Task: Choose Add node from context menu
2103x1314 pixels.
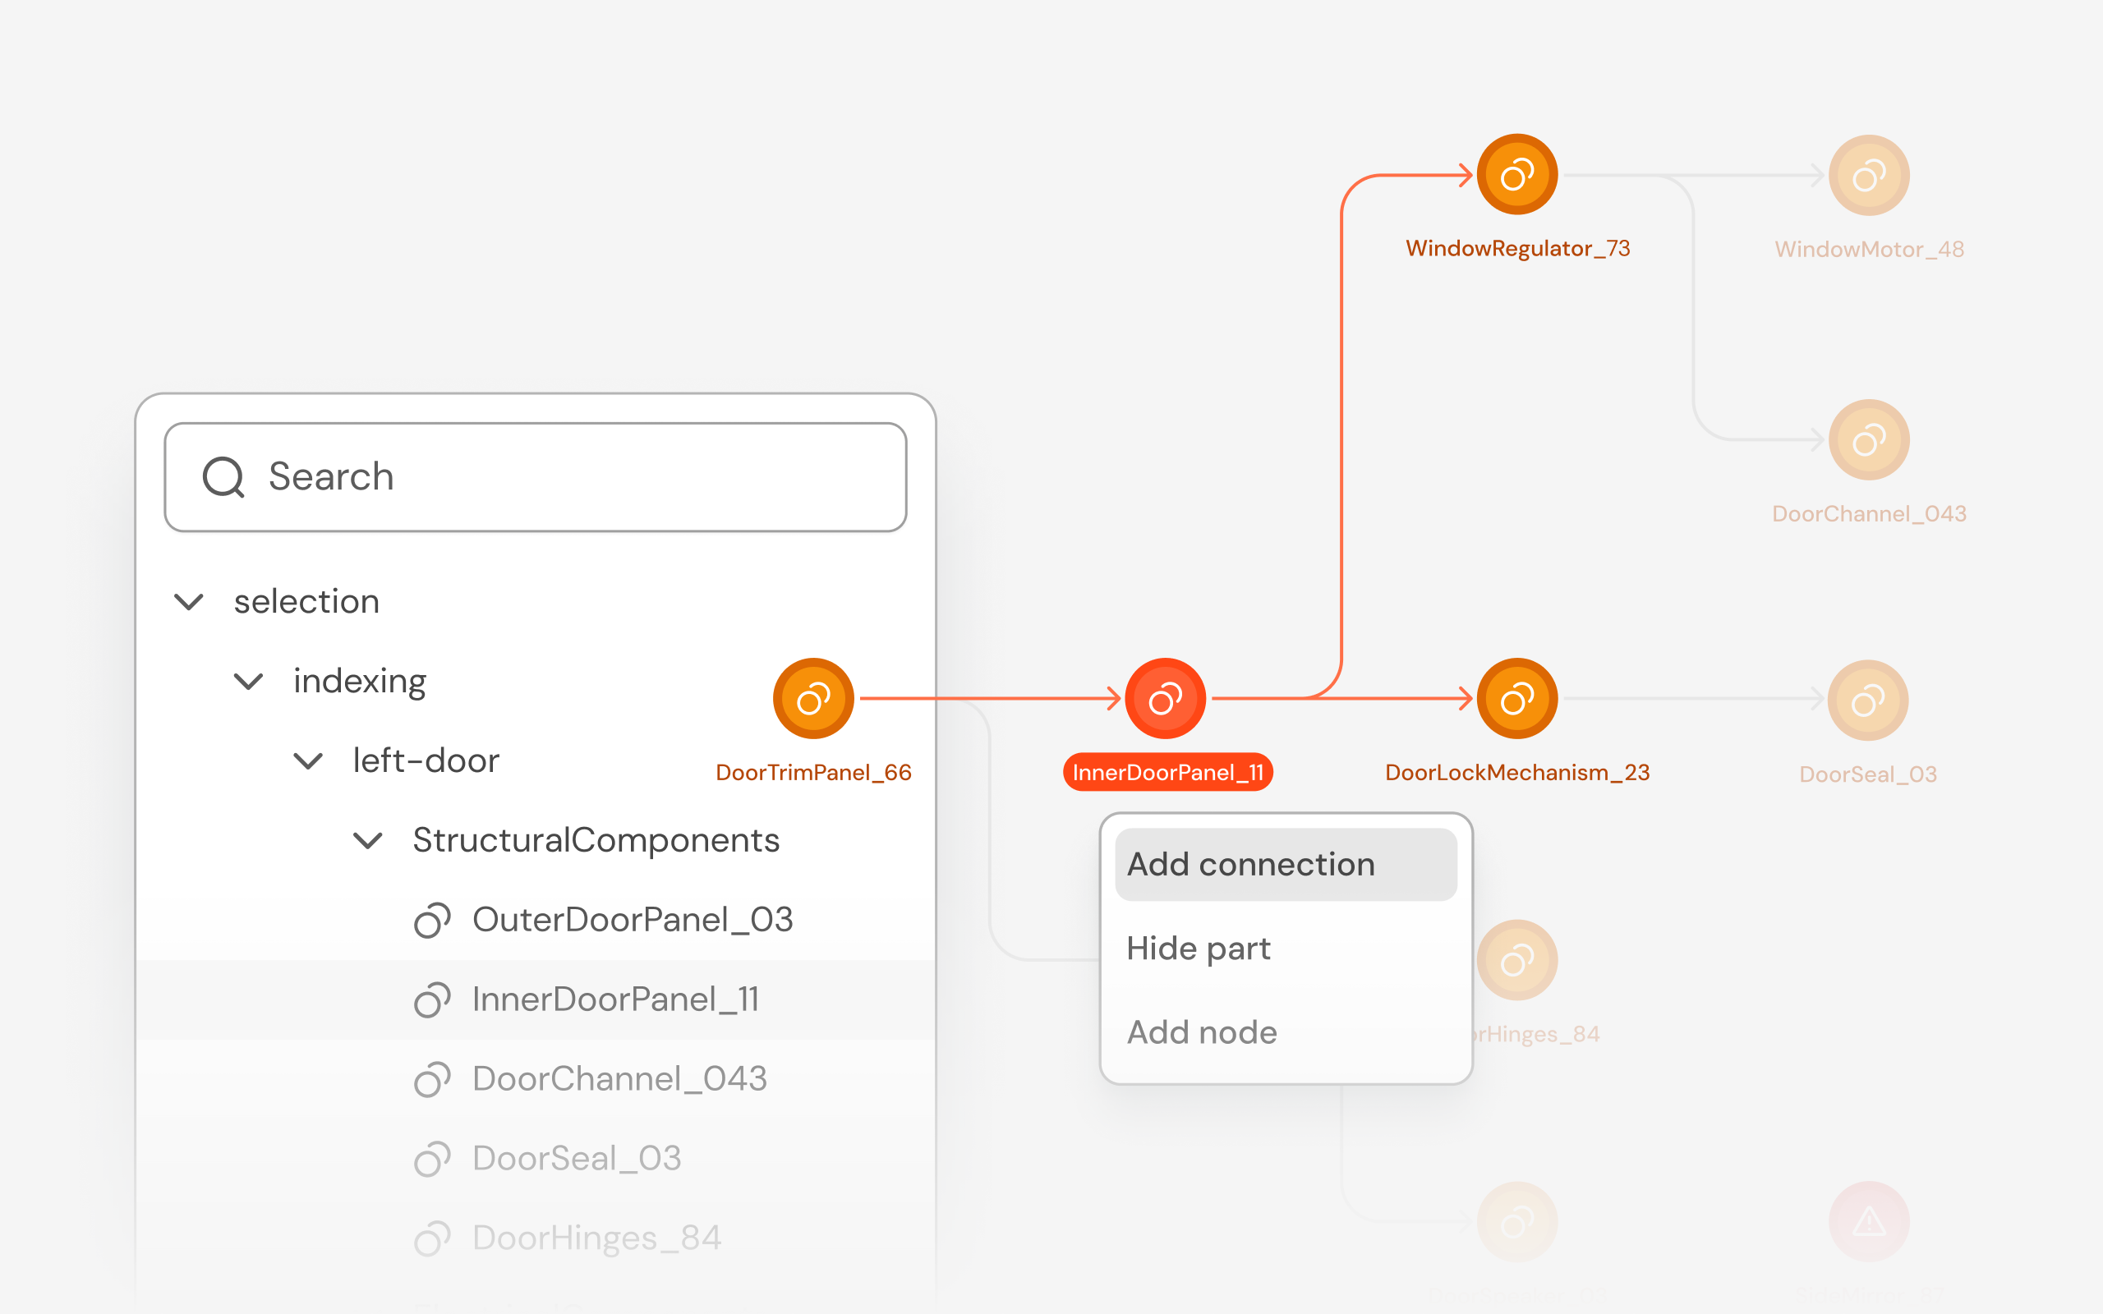Action: pos(1286,1032)
